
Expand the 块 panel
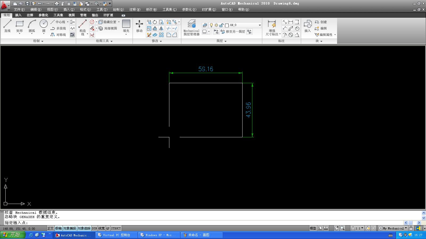click(319, 41)
